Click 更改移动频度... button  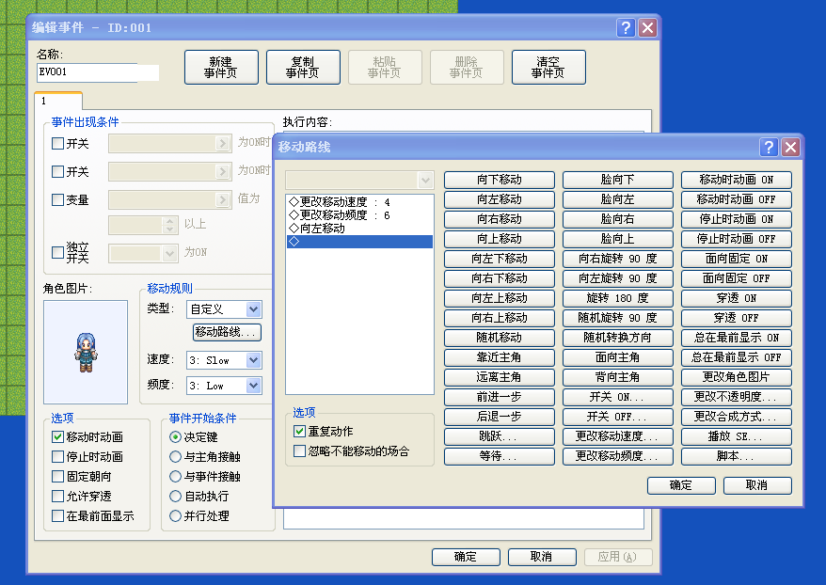pyautogui.click(x=618, y=456)
